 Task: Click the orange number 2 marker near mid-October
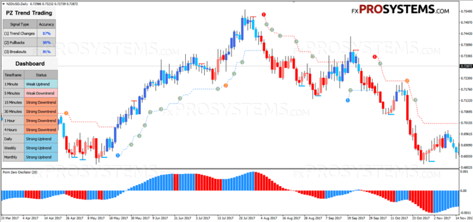pyautogui.click(x=407, y=81)
